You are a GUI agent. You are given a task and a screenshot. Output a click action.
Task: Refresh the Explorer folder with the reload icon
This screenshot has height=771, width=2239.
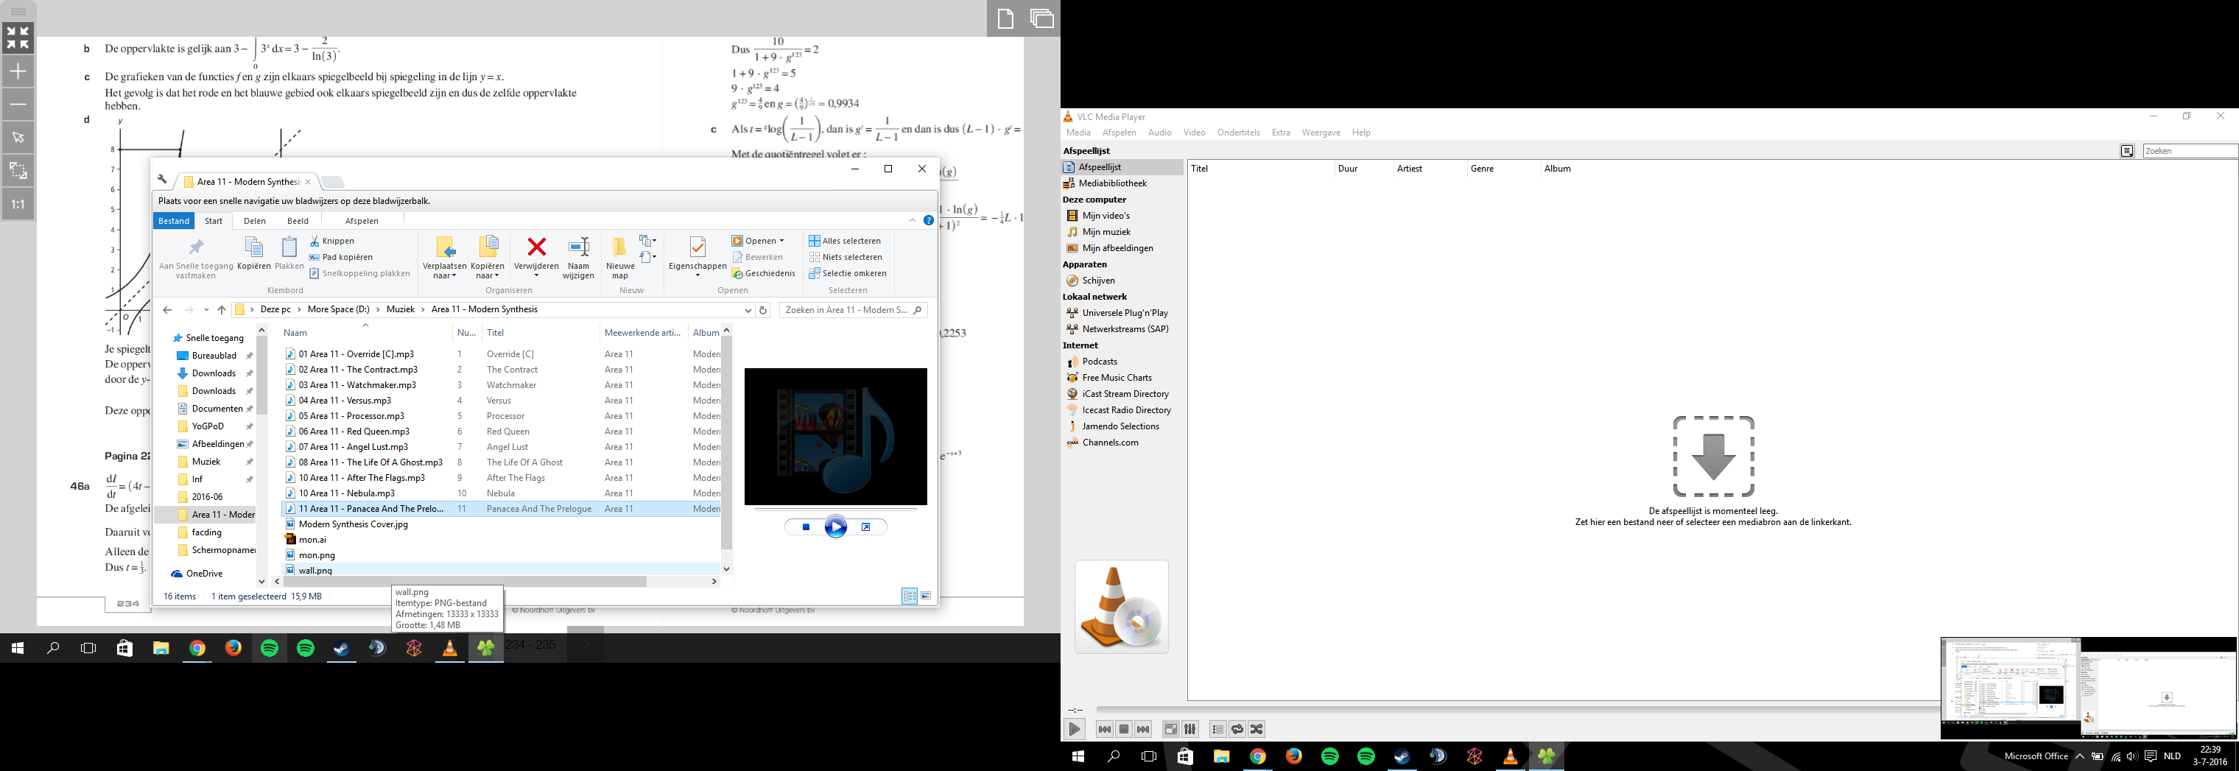763,309
